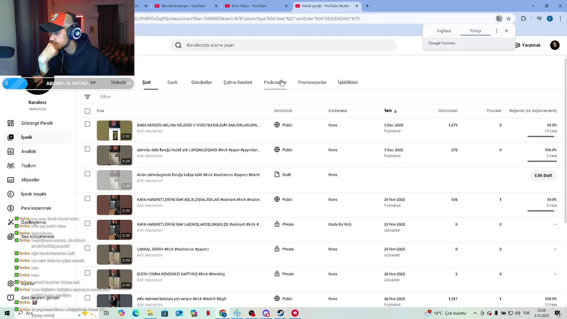
Task: Open the YouTube account avatar
Action: point(555,45)
